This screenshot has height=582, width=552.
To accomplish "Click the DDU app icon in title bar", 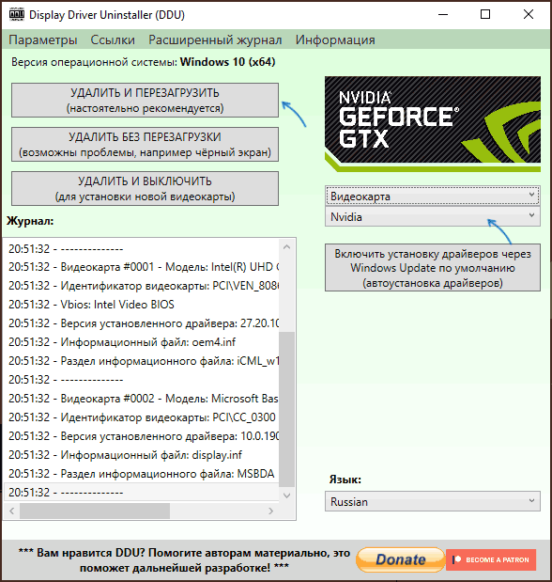I will [16, 15].
